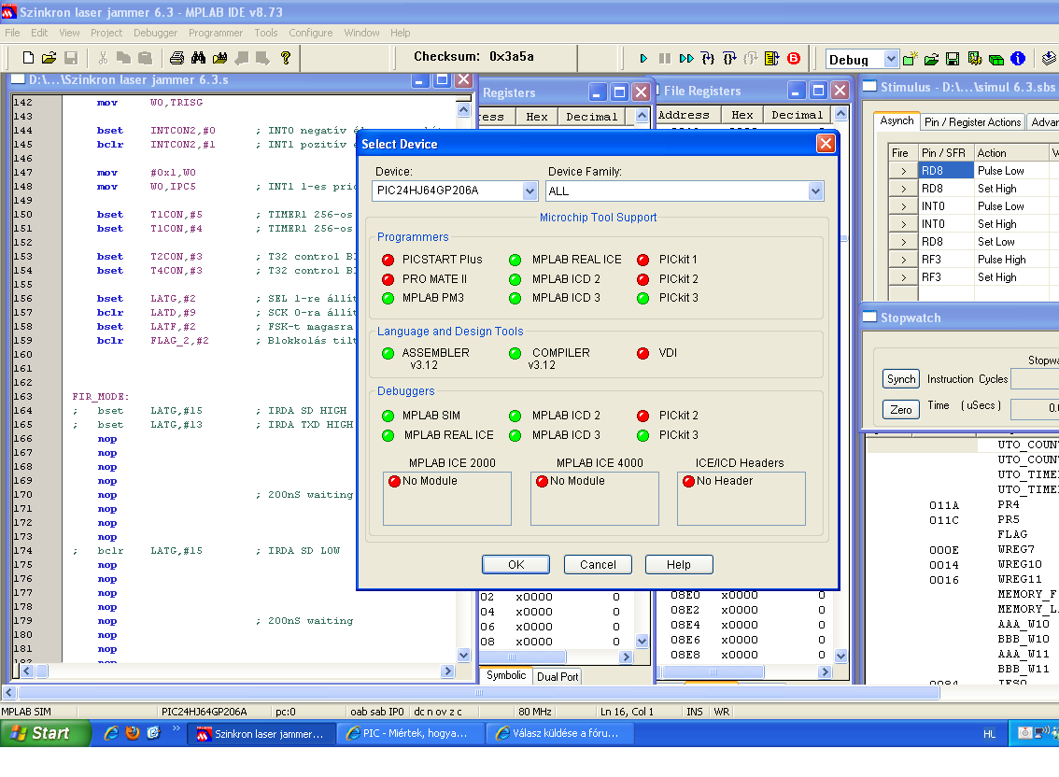Click the blue info icon in the toolbar

tap(1018, 59)
